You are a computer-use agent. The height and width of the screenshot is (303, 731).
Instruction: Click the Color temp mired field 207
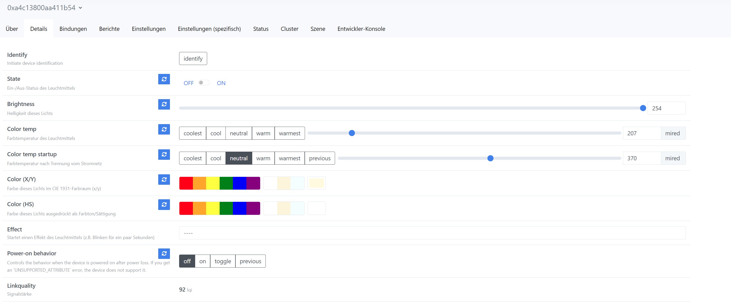click(642, 133)
